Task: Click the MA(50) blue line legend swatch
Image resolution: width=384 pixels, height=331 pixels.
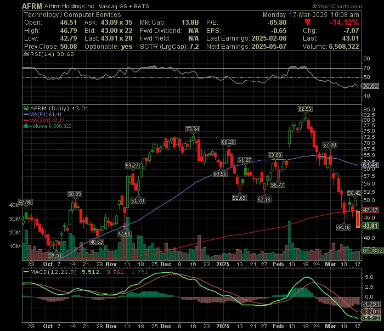Action: [x=26, y=114]
